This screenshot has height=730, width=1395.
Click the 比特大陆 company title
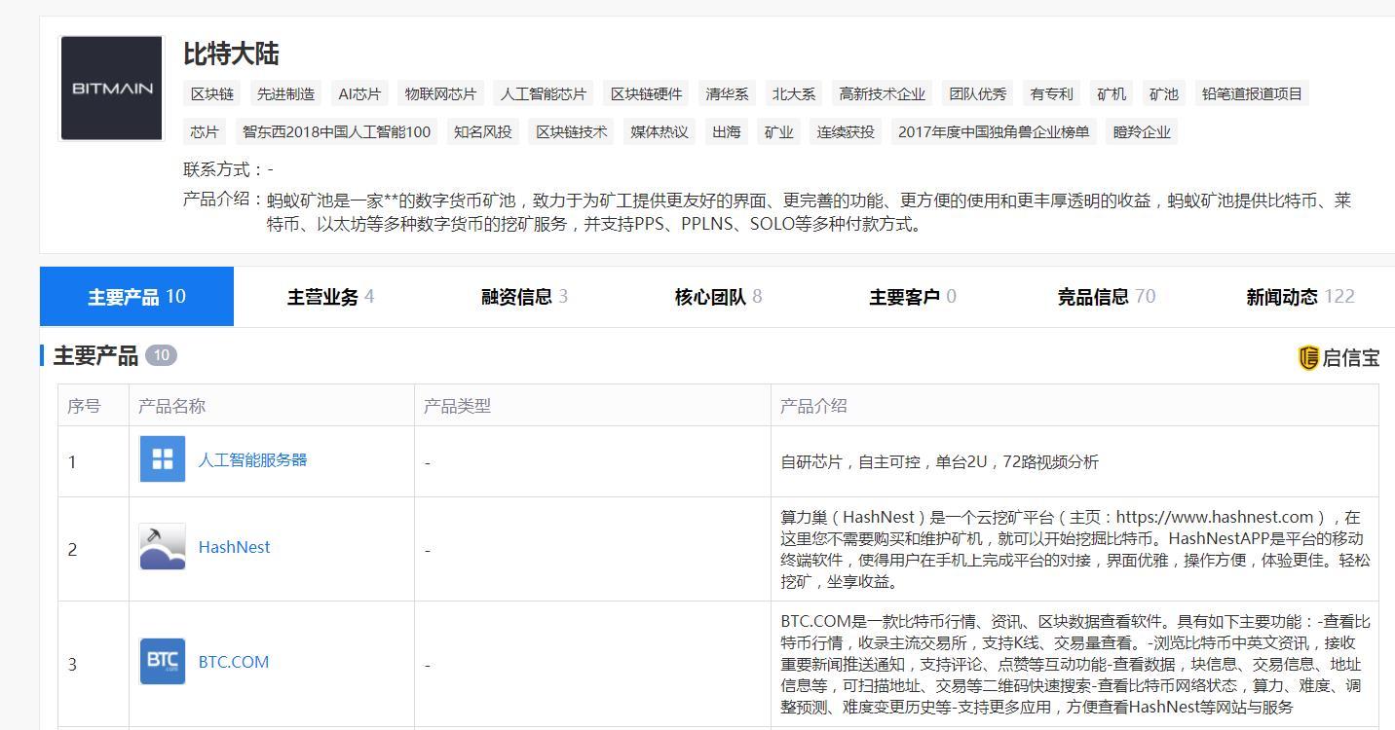pos(231,54)
